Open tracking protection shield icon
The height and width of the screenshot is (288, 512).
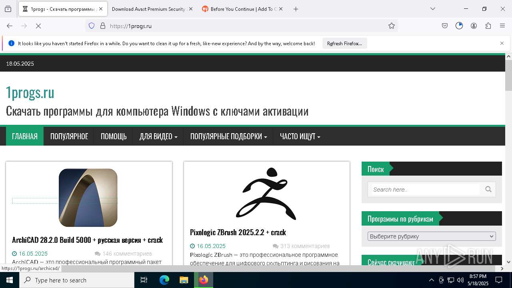[x=92, y=26]
